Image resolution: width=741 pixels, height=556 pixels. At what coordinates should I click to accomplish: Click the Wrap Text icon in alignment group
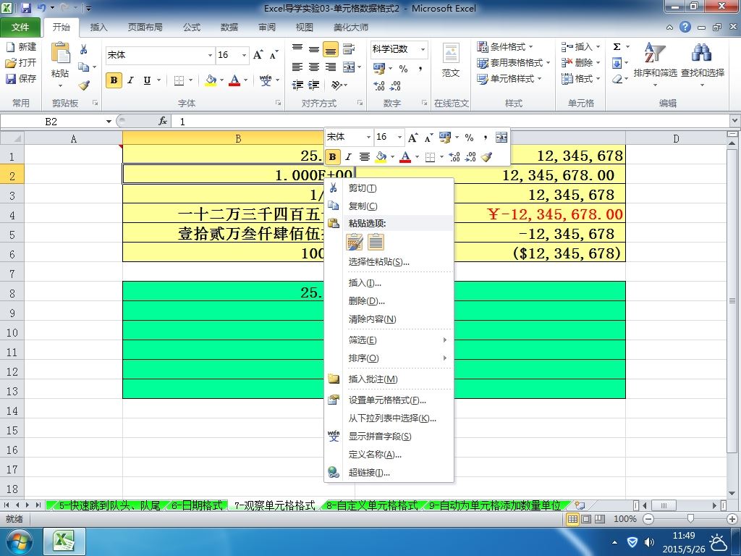tap(349, 49)
